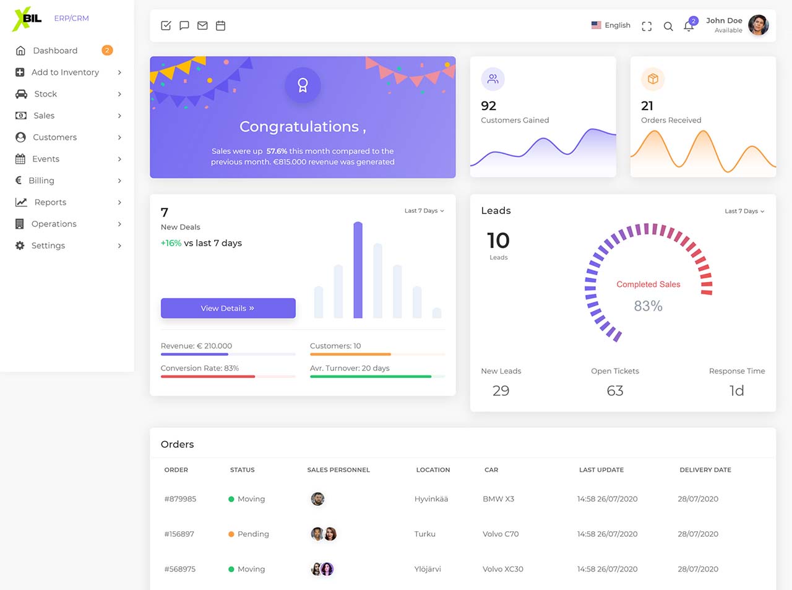Open John Doe profile avatar
The width and height of the screenshot is (792, 590).
click(758, 25)
